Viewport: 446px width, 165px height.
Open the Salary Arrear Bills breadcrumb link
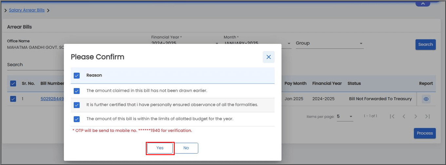tap(27, 10)
